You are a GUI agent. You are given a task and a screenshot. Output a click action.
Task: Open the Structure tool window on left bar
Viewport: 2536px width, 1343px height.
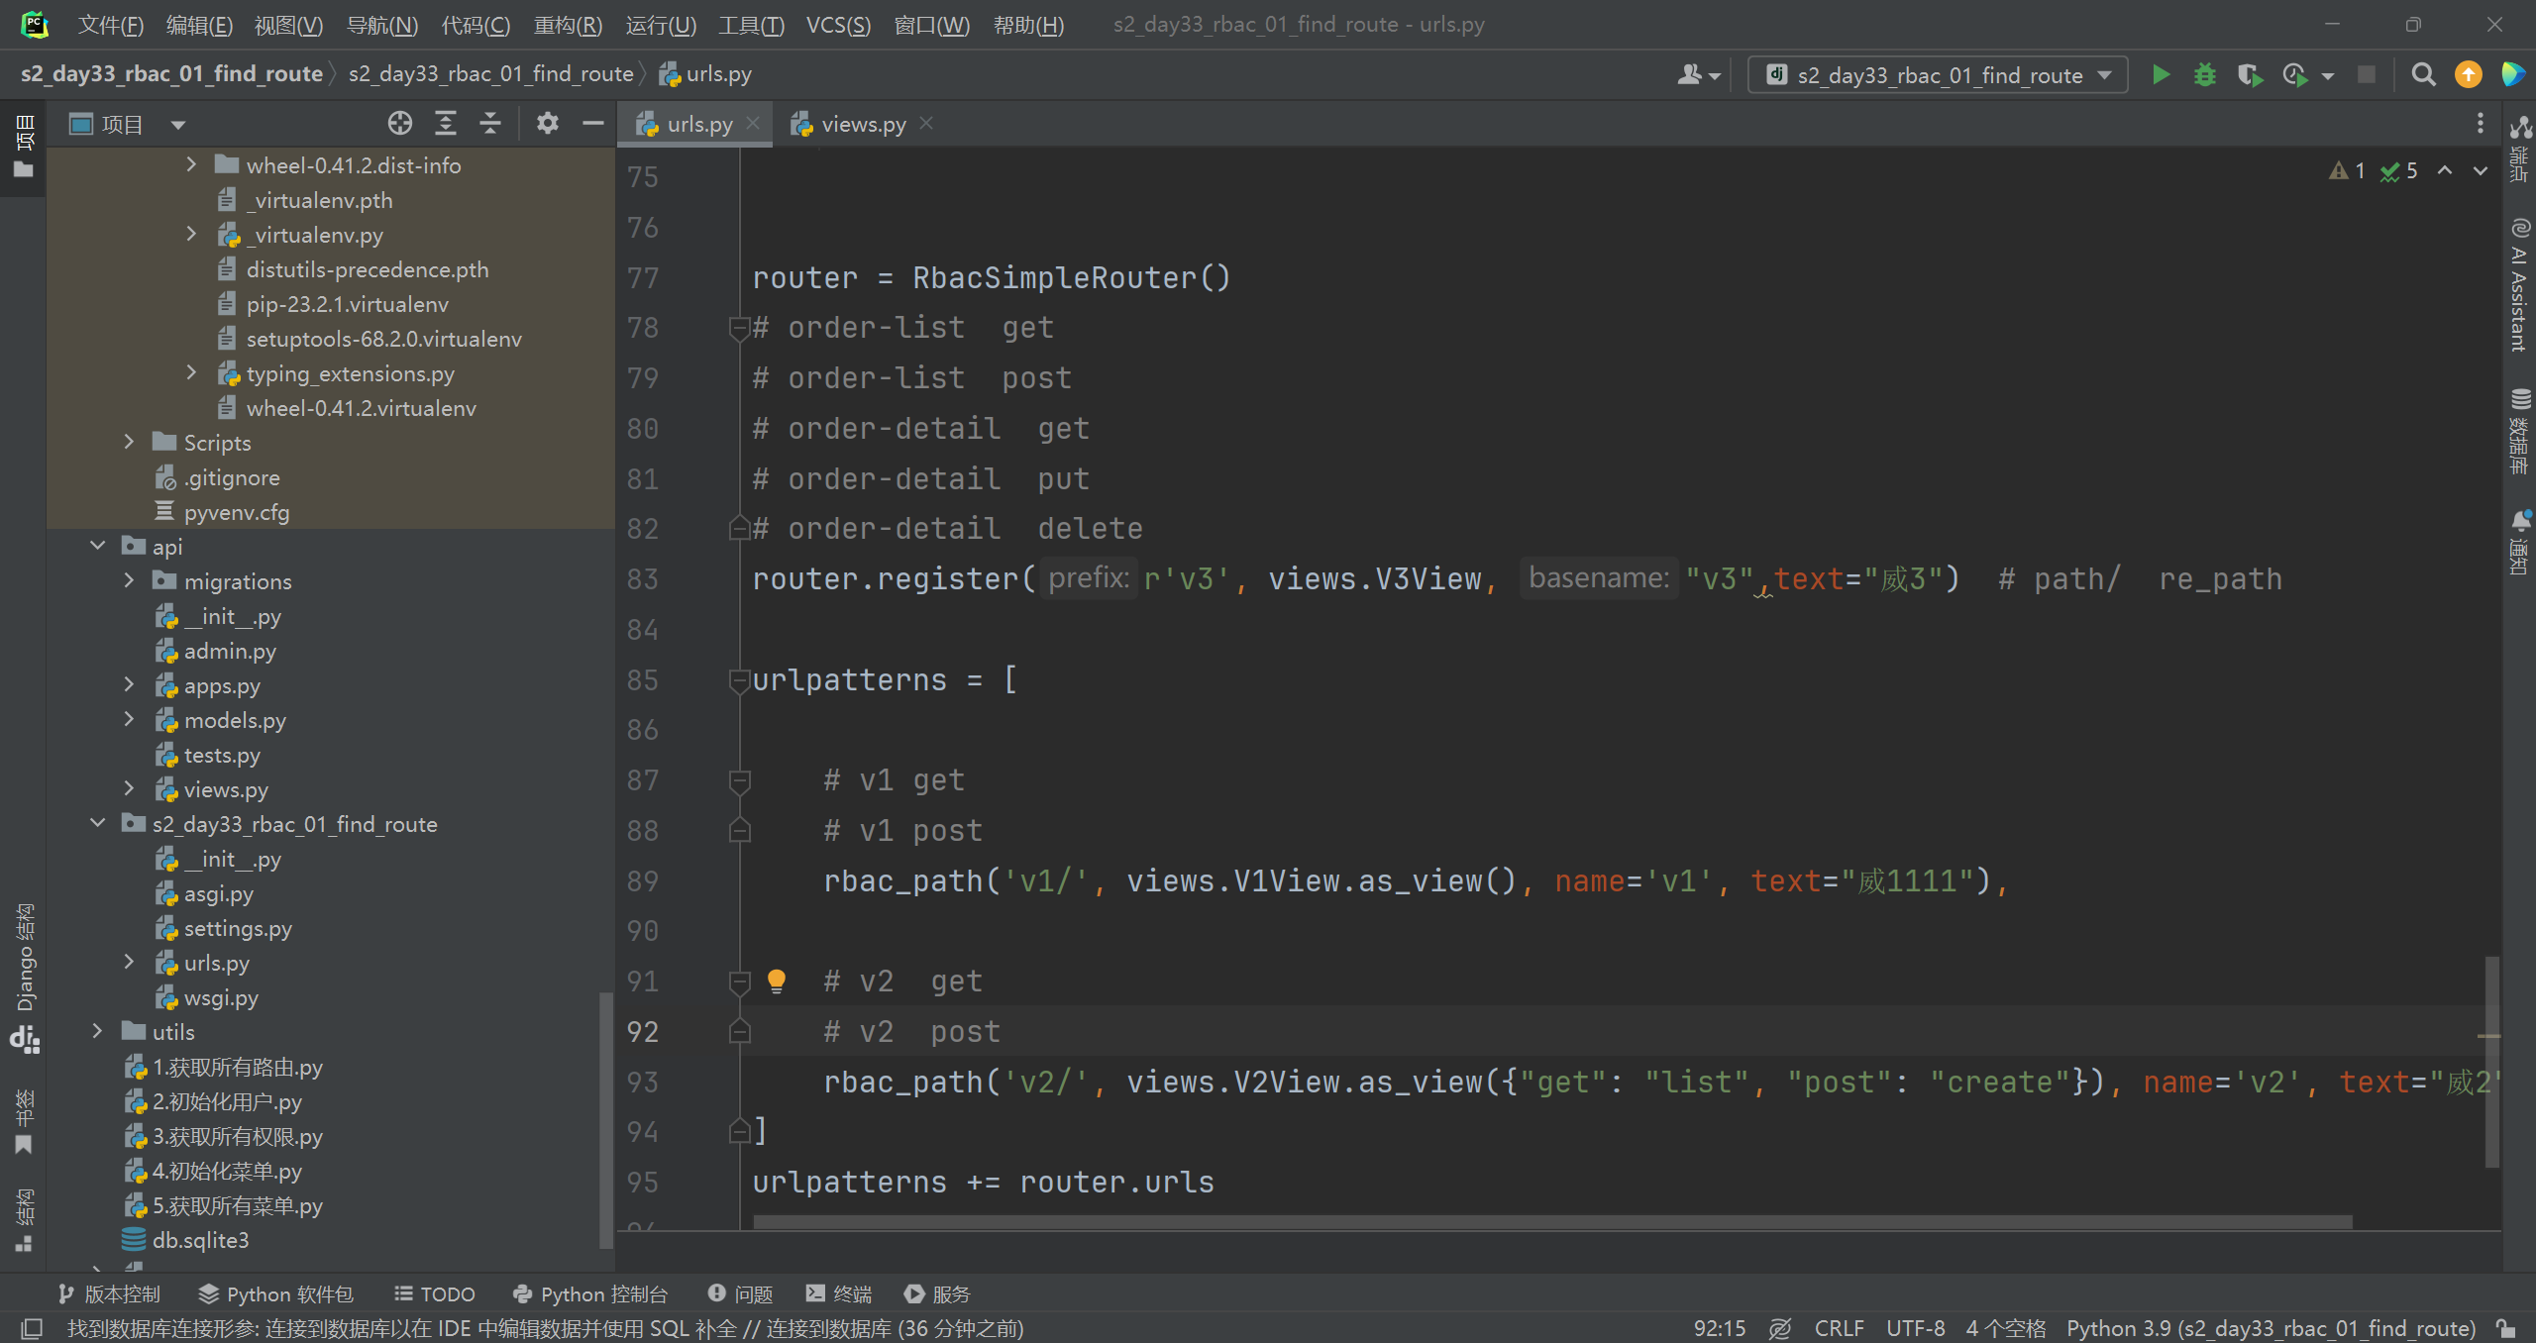tap(24, 1220)
